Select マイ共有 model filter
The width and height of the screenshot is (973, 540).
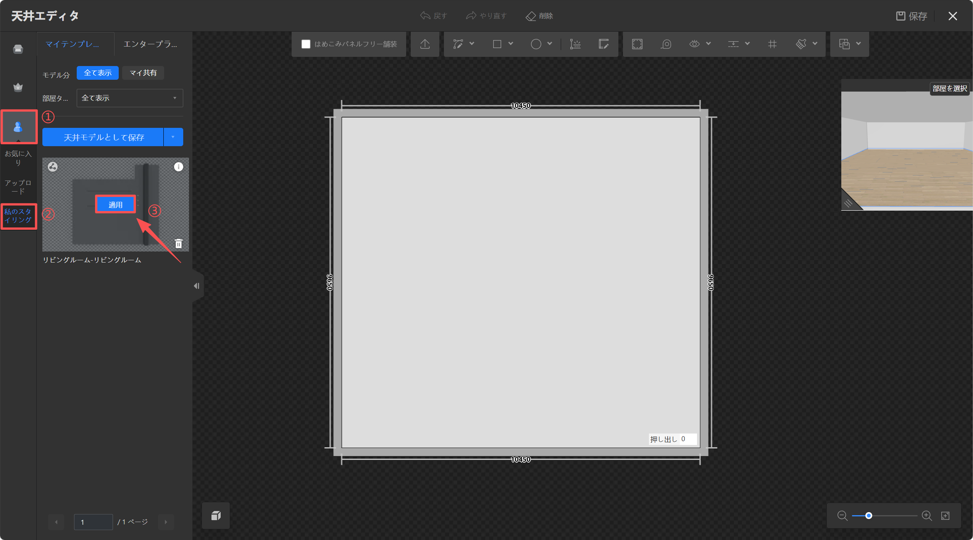pos(143,73)
